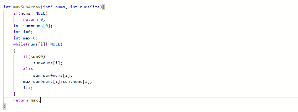Click the sum=nums[i]; assignment line
This screenshot has height=112, width=298.
click(x=48, y=63)
